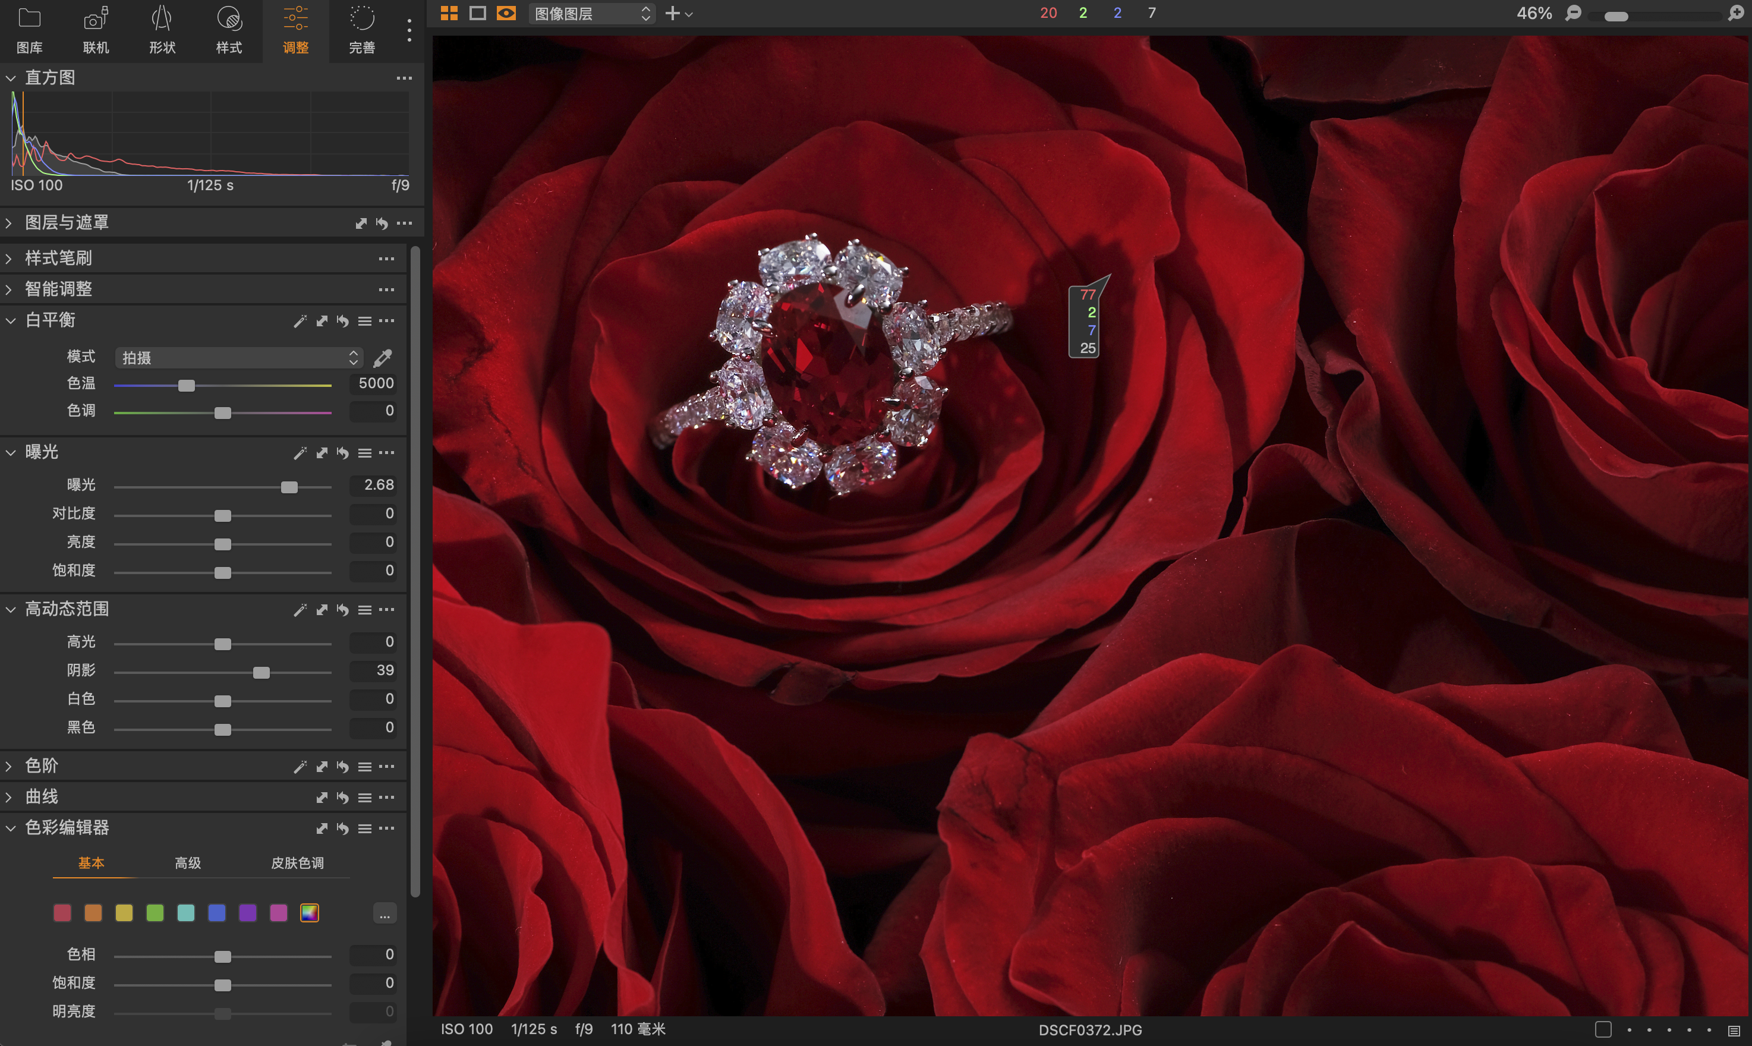Switch to 高级 color editor tab

coord(187,863)
